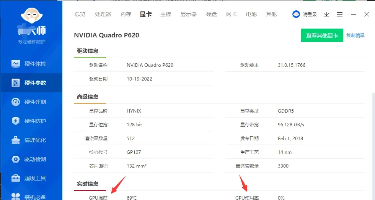Click the 渲染器数量 label

tap(96, 139)
